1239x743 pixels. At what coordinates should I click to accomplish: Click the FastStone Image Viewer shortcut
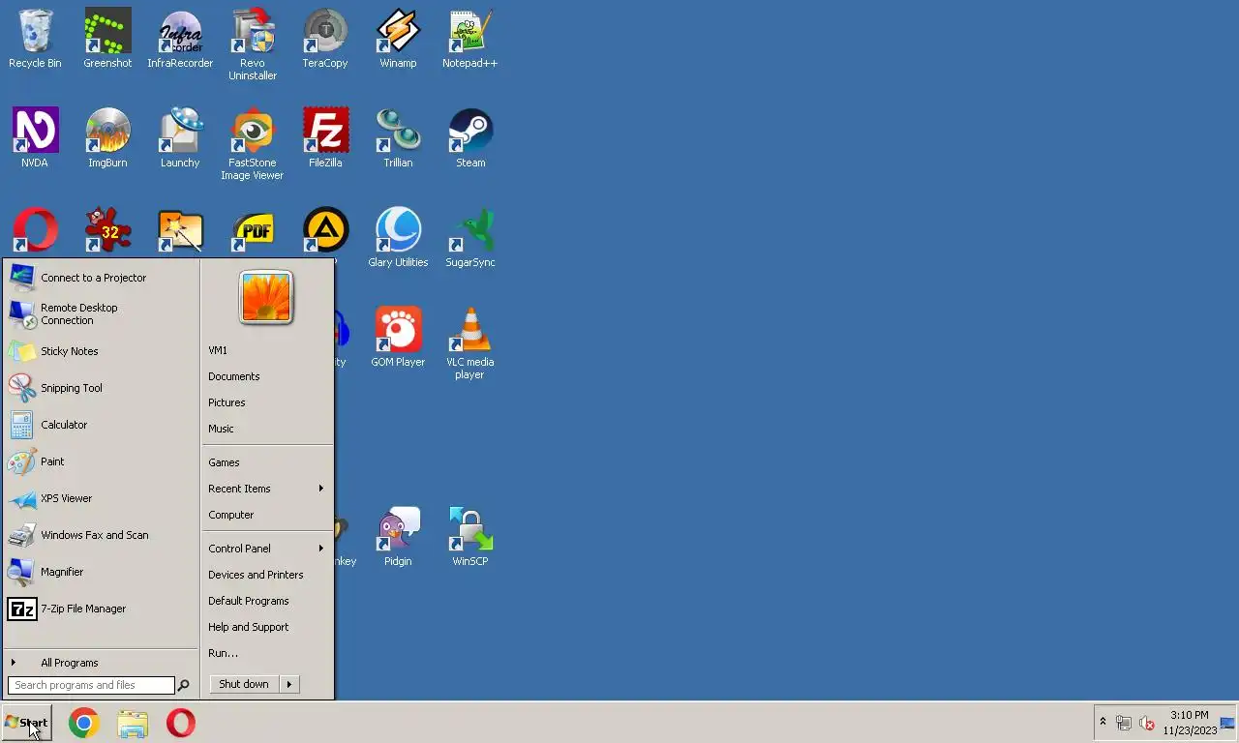(x=253, y=144)
